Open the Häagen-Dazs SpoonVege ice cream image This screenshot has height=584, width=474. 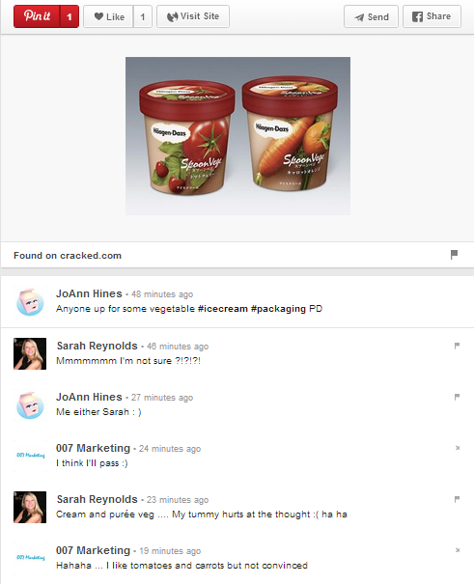tap(237, 136)
